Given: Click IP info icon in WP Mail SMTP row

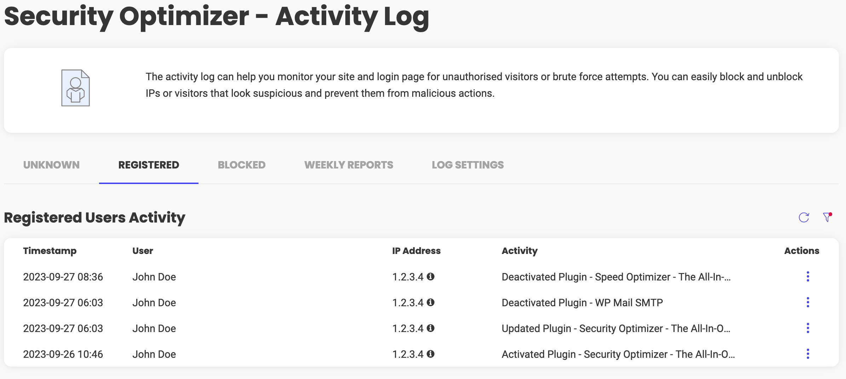Looking at the screenshot, I should point(431,302).
